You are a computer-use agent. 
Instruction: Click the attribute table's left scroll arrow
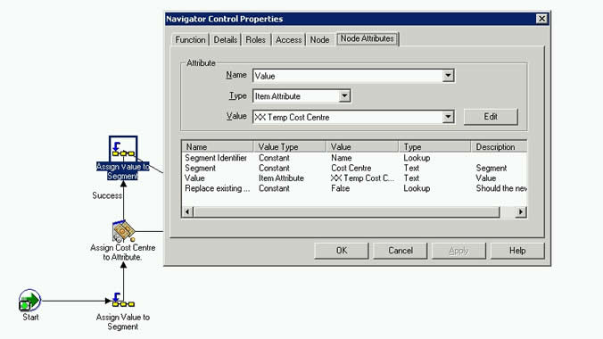[x=187, y=211]
